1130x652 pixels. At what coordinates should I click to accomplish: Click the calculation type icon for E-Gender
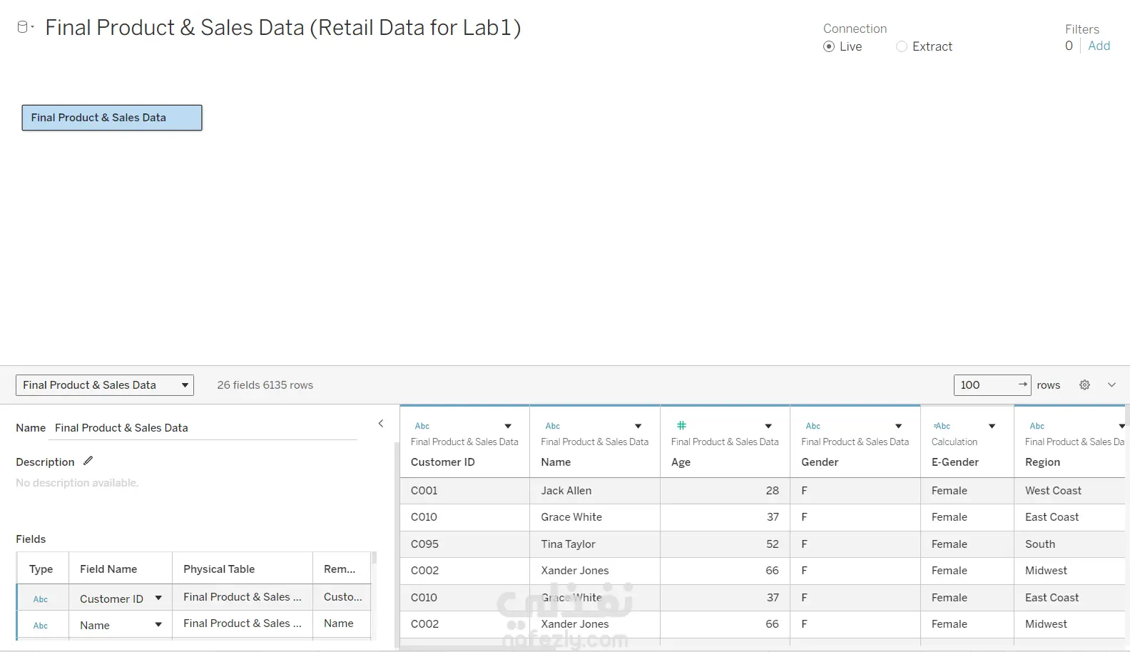pyautogui.click(x=942, y=426)
